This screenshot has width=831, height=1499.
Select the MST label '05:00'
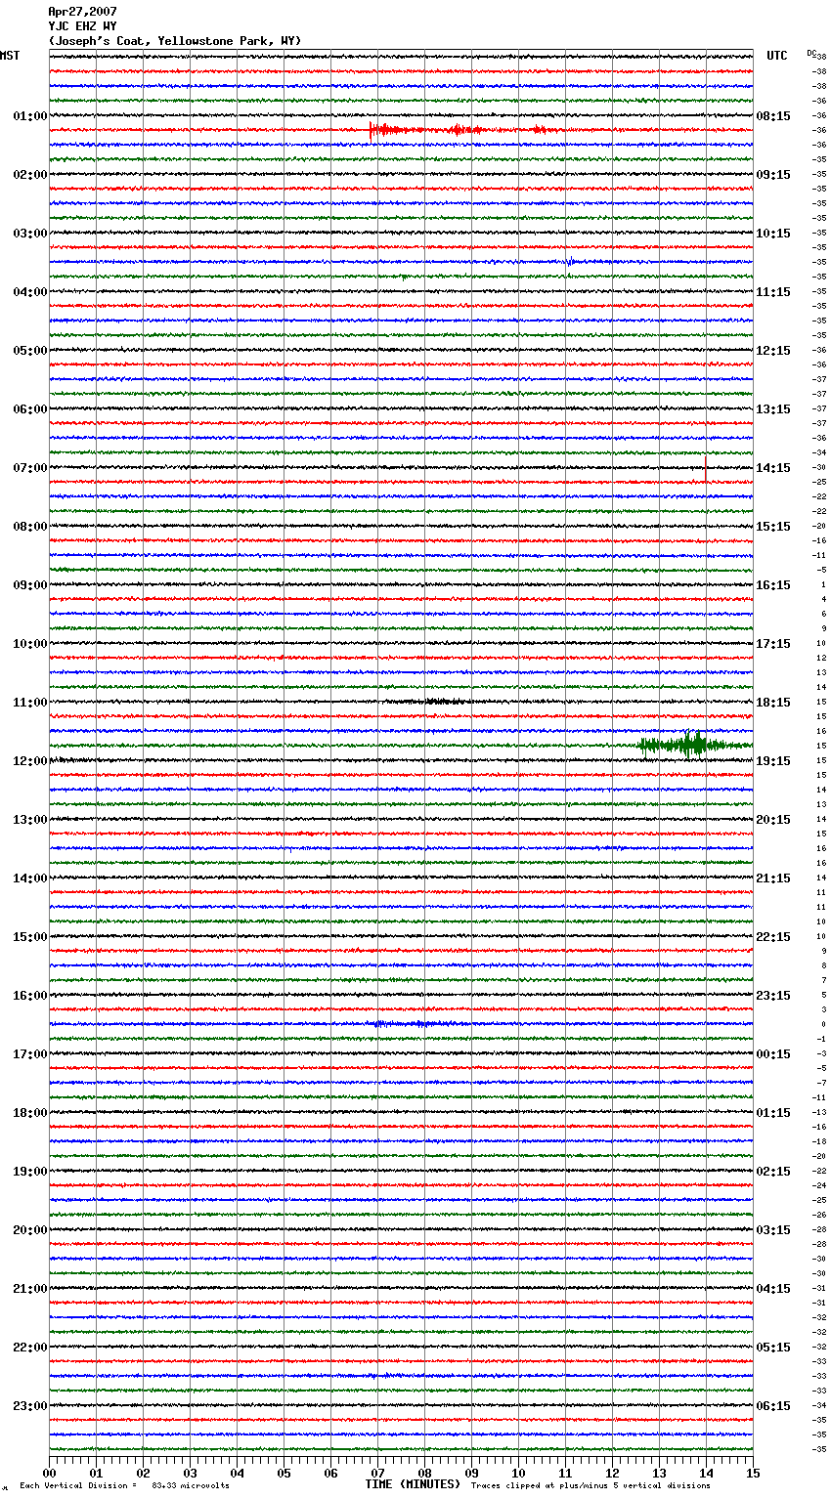[30, 351]
